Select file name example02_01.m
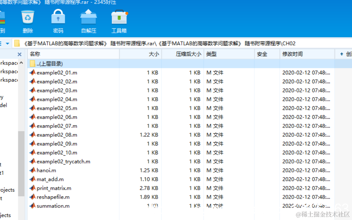 click(x=57, y=73)
